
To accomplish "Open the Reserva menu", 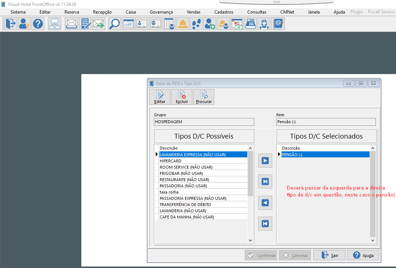I will (x=72, y=12).
